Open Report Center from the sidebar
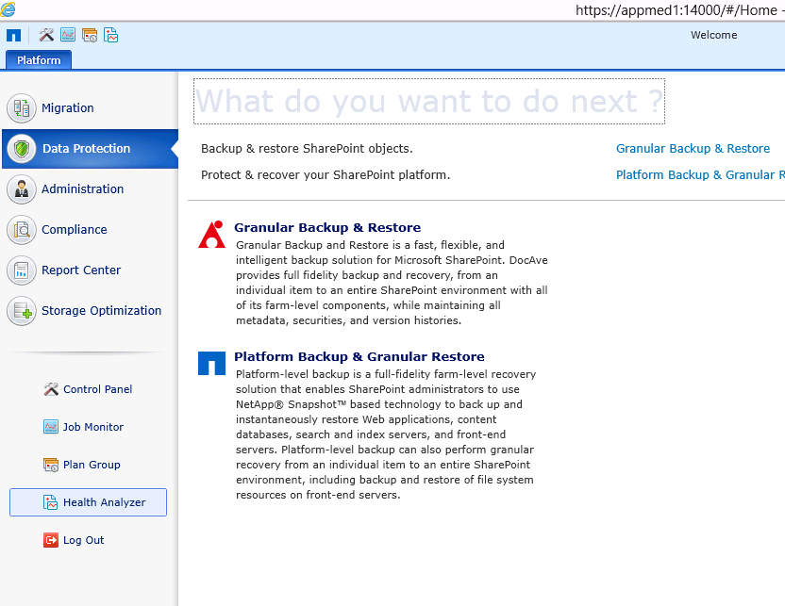Image resolution: width=785 pixels, height=606 pixels. (x=80, y=270)
